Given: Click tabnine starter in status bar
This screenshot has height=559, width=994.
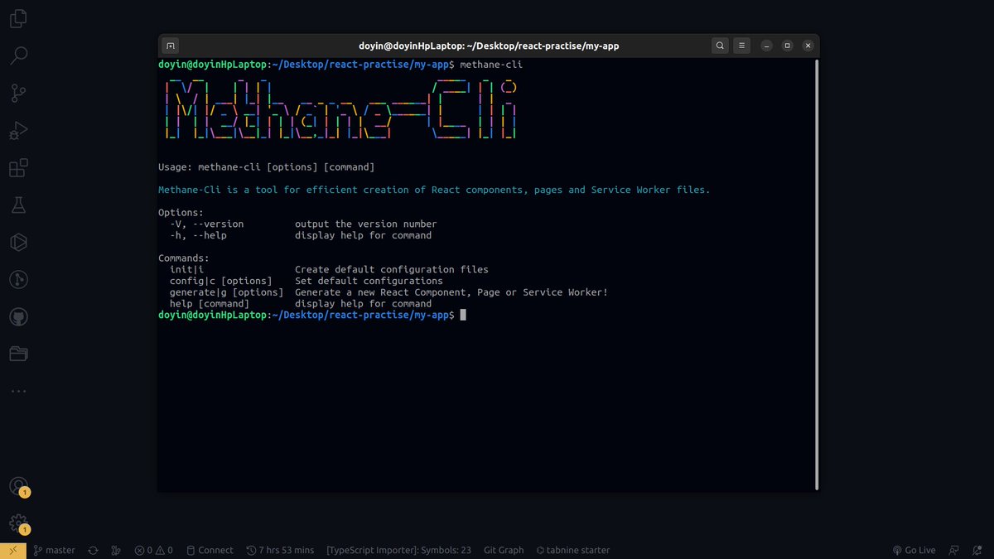Looking at the screenshot, I should coord(572,550).
